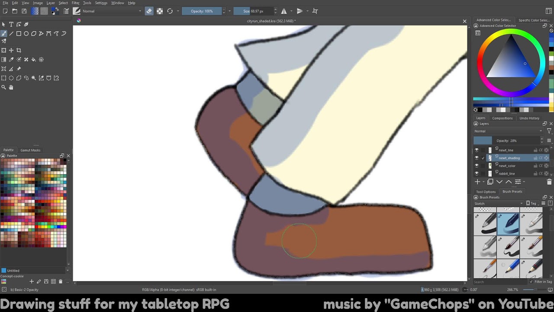
Task: Select the Pan hand tool
Action: pos(11,87)
